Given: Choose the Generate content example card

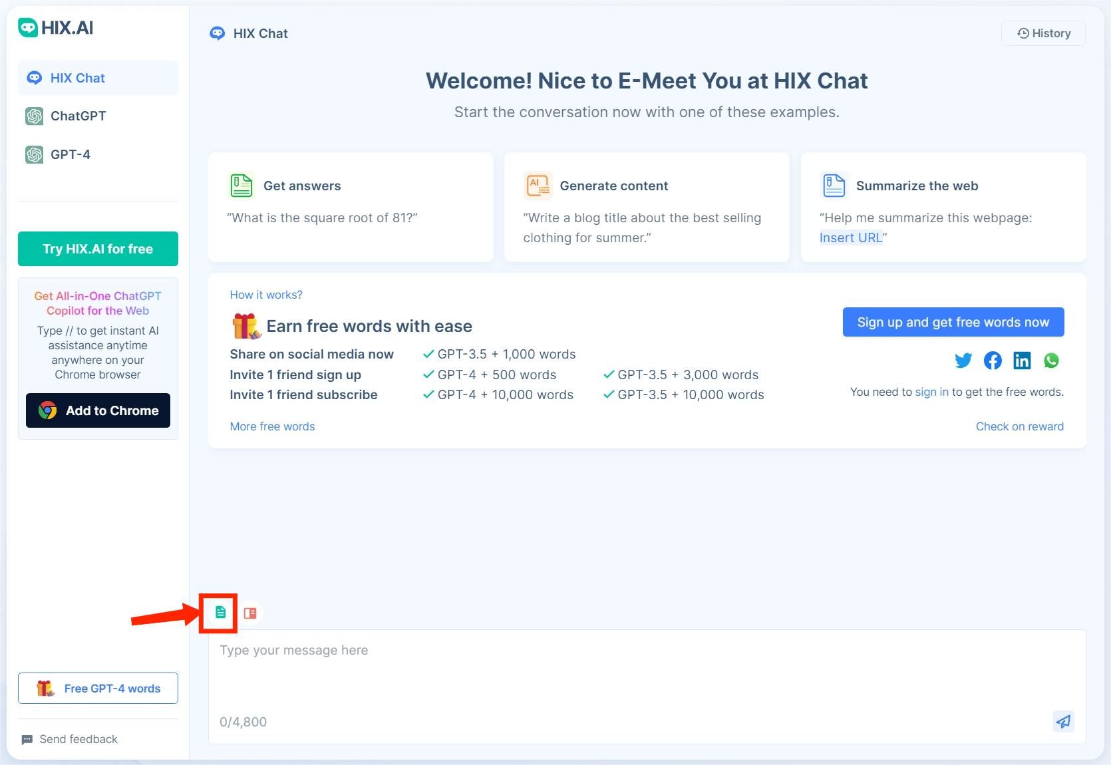Looking at the screenshot, I should click(647, 207).
